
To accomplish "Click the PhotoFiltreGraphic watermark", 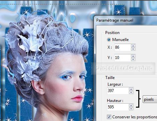I will pos(124,68).
